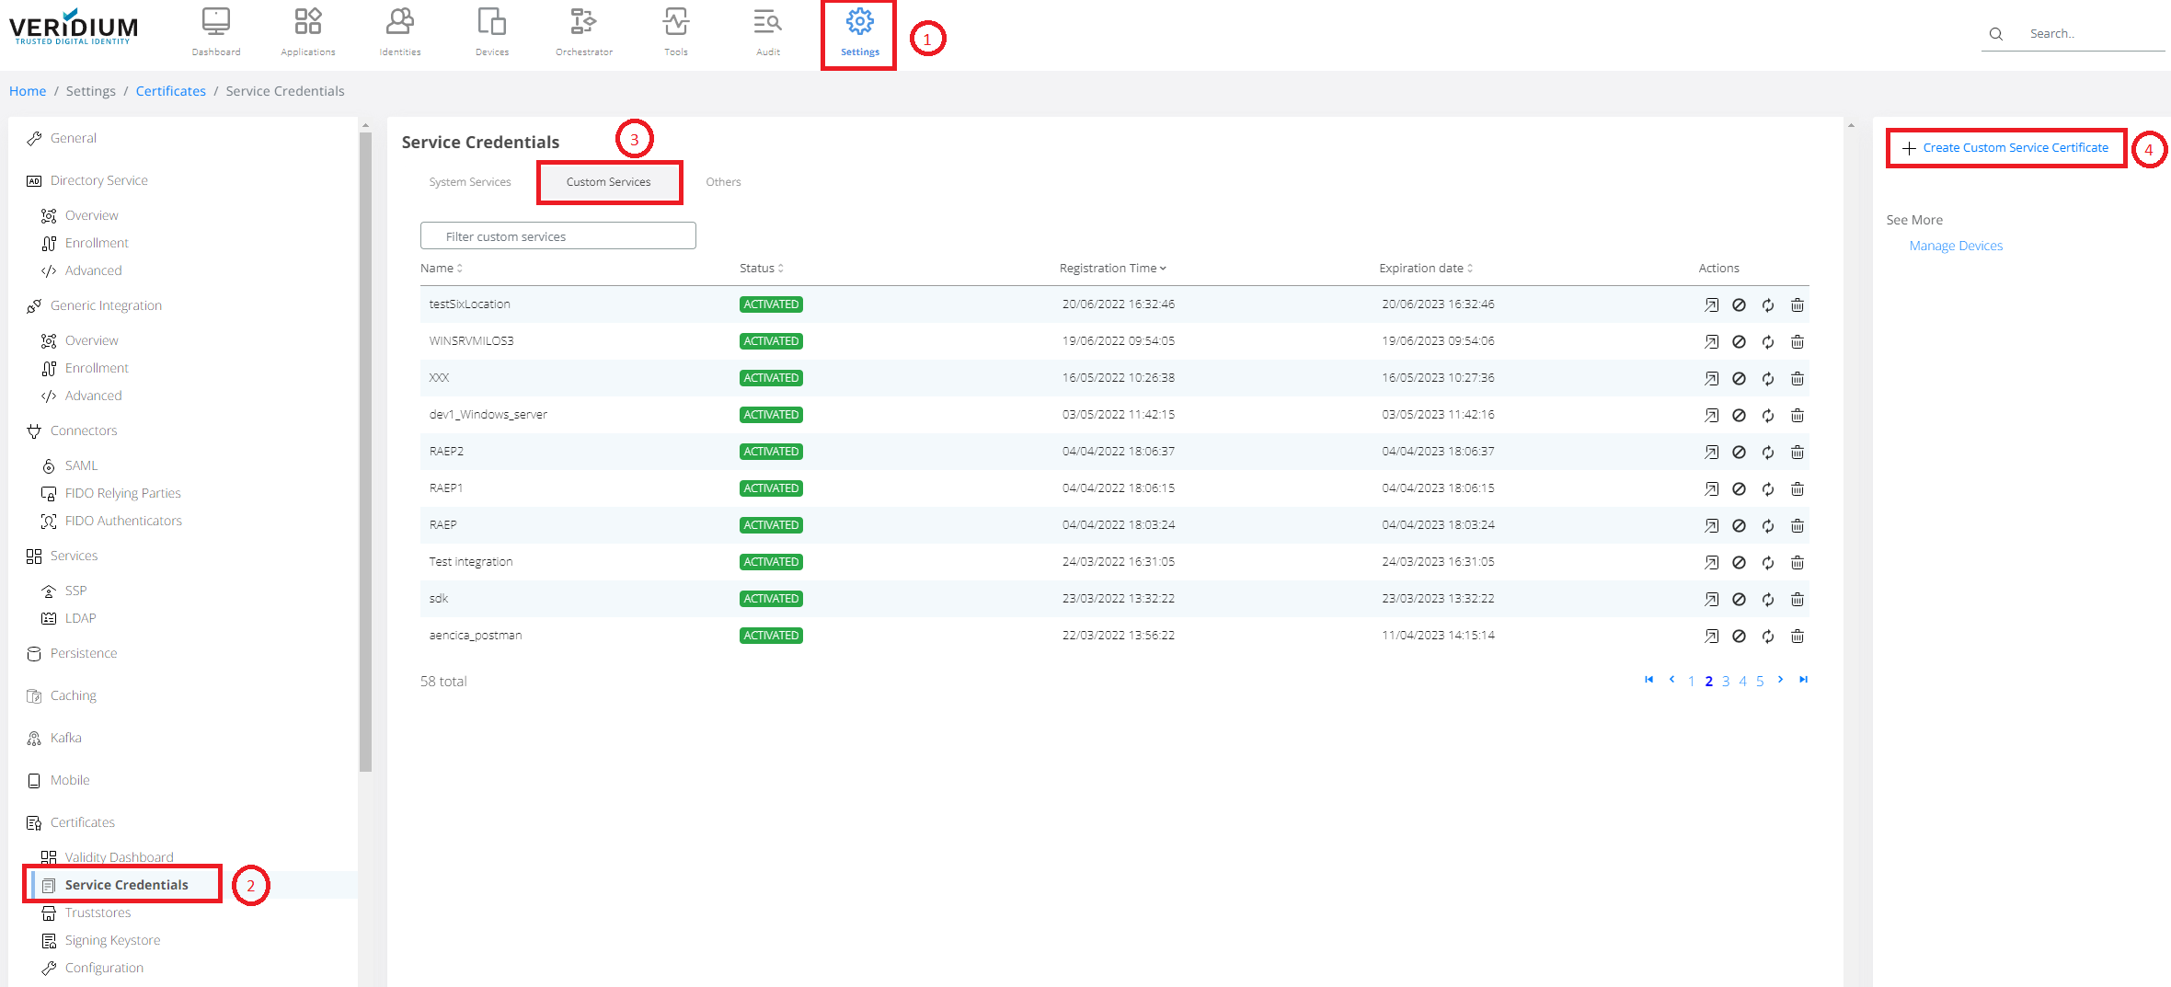
Task: Sort by Expiration date column
Action: 1425,269
